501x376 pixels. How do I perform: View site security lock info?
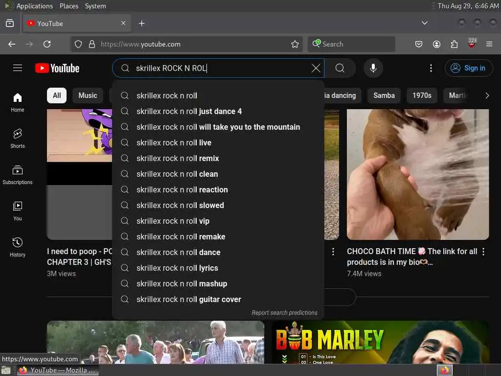coord(92,44)
